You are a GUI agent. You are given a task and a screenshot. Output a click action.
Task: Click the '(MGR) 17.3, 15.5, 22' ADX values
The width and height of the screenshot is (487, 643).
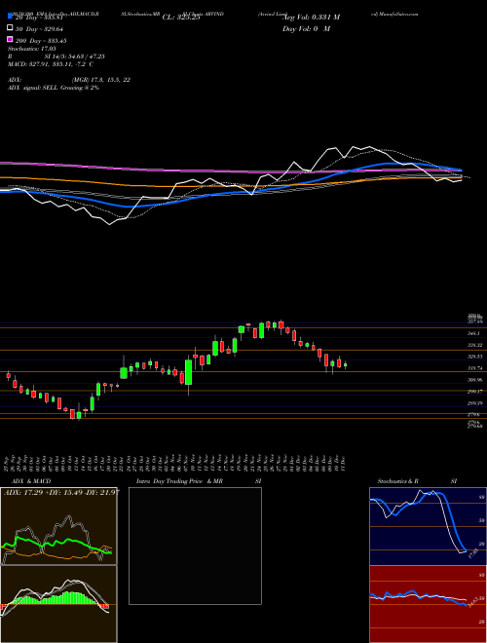coord(101,80)
